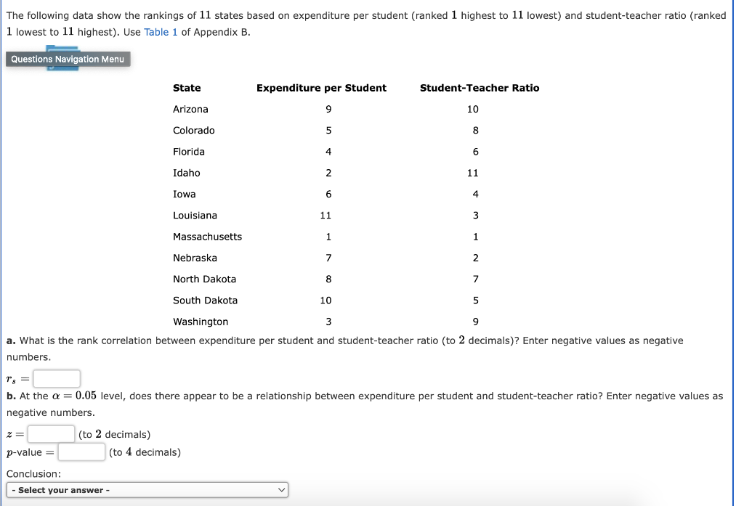Select the State column header

pos(187,87)
